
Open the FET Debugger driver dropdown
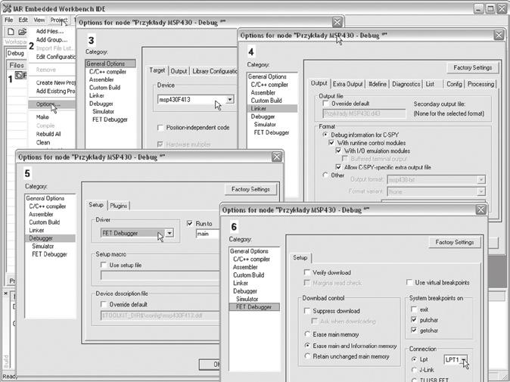click(x=169, y=233)
